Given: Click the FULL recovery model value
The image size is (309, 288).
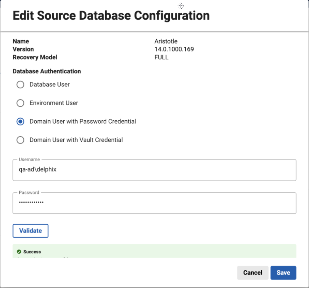Looking at the screenshot, I should (x=161, y=57).
